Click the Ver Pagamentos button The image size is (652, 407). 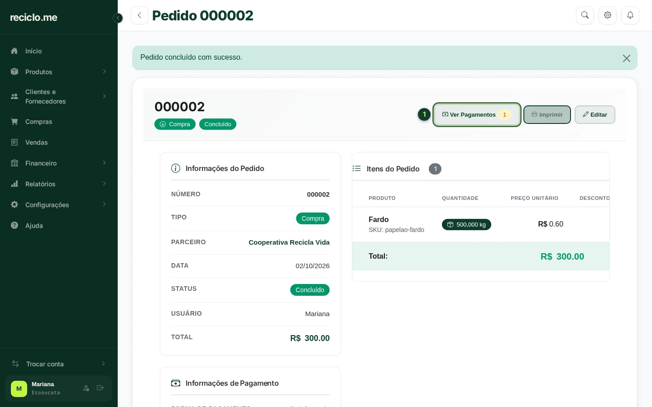pyautogui.click(x=477, y=115)
